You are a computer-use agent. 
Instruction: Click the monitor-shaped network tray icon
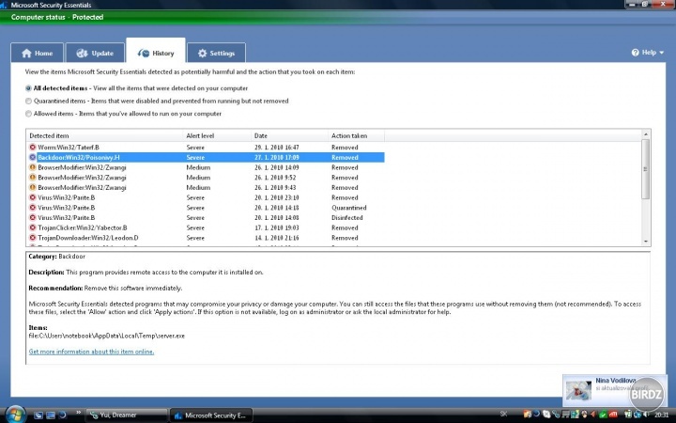click(x=565, y=415)
